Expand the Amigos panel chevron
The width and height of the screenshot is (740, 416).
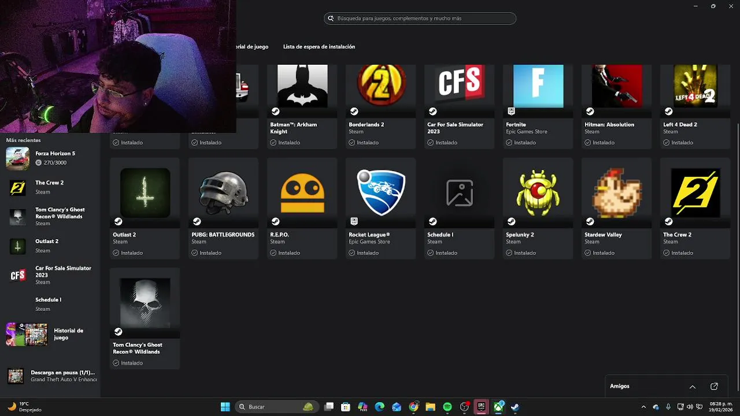pyautogui.click(x=693, y=386)
